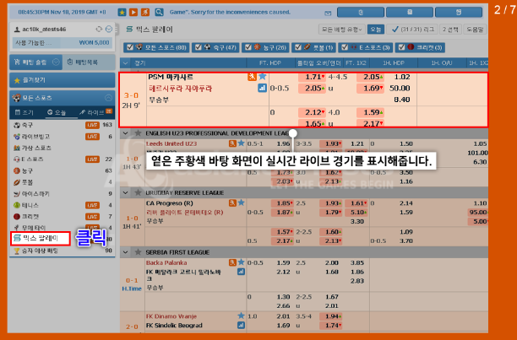Toggle the 풋볼 (1) filter checkbox
The width and height of the screenshot is (517, 340).
point(297,47)
